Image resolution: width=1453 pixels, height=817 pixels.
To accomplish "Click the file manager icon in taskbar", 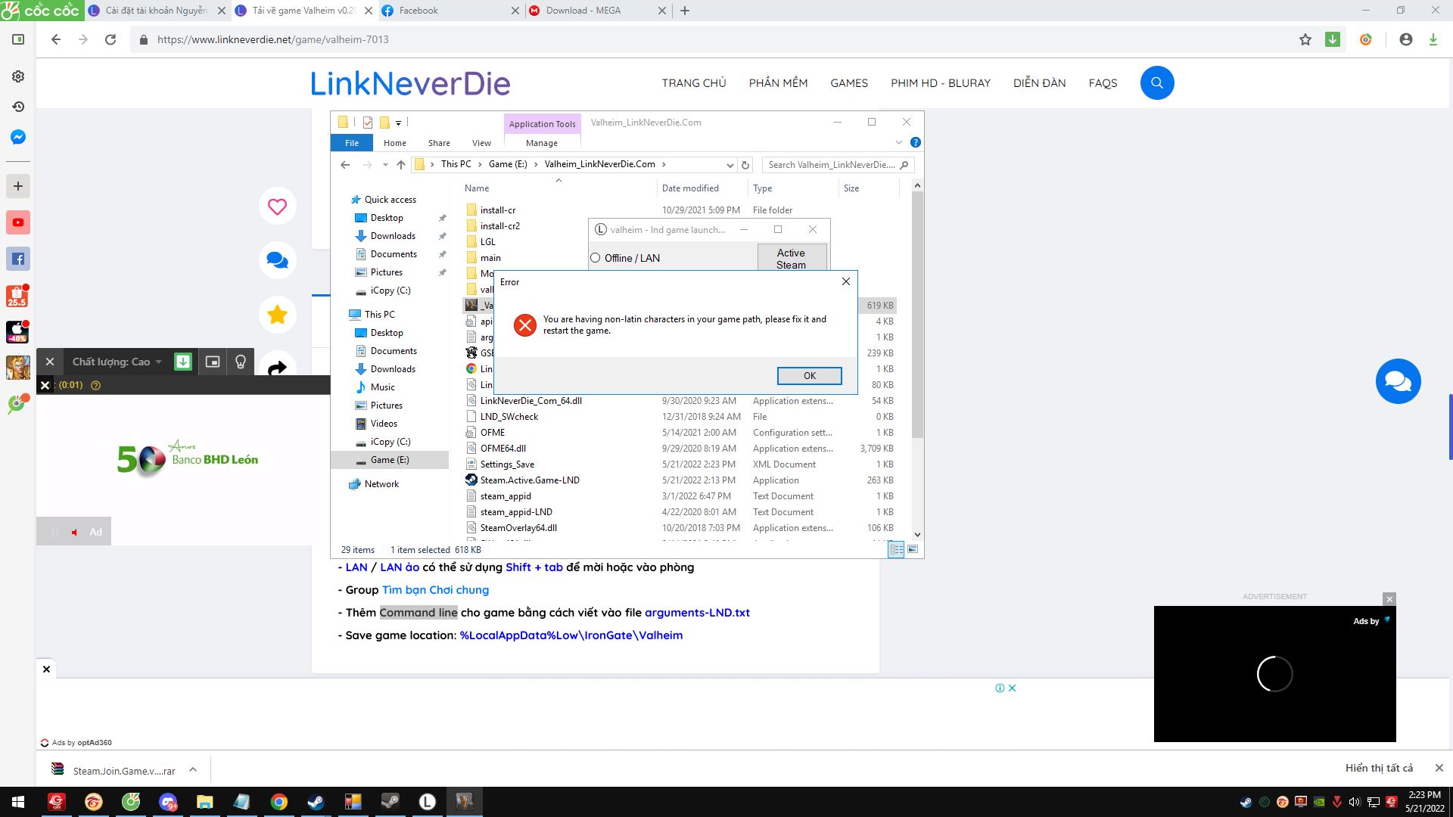I will point(204,801).
